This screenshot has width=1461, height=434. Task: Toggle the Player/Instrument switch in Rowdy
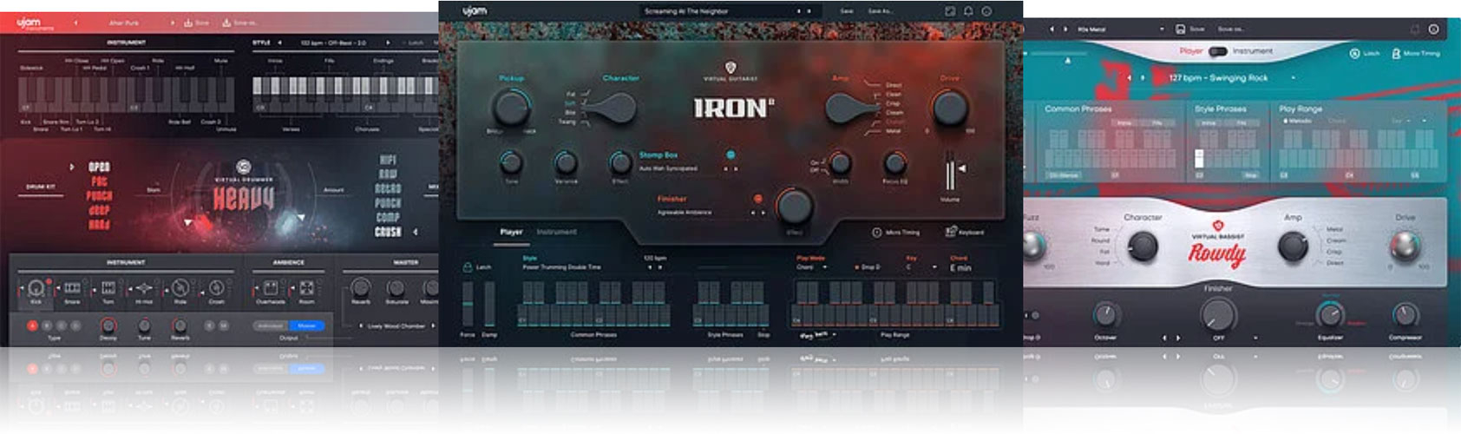point(1218,51)
